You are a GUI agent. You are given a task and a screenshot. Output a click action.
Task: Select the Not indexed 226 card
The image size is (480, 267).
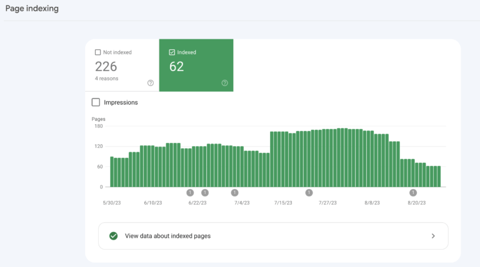pyautogui.click(x=122, y=65)
